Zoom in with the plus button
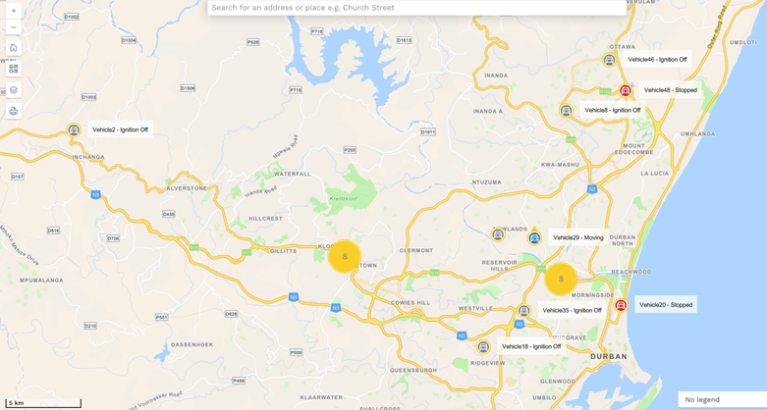 14,10
